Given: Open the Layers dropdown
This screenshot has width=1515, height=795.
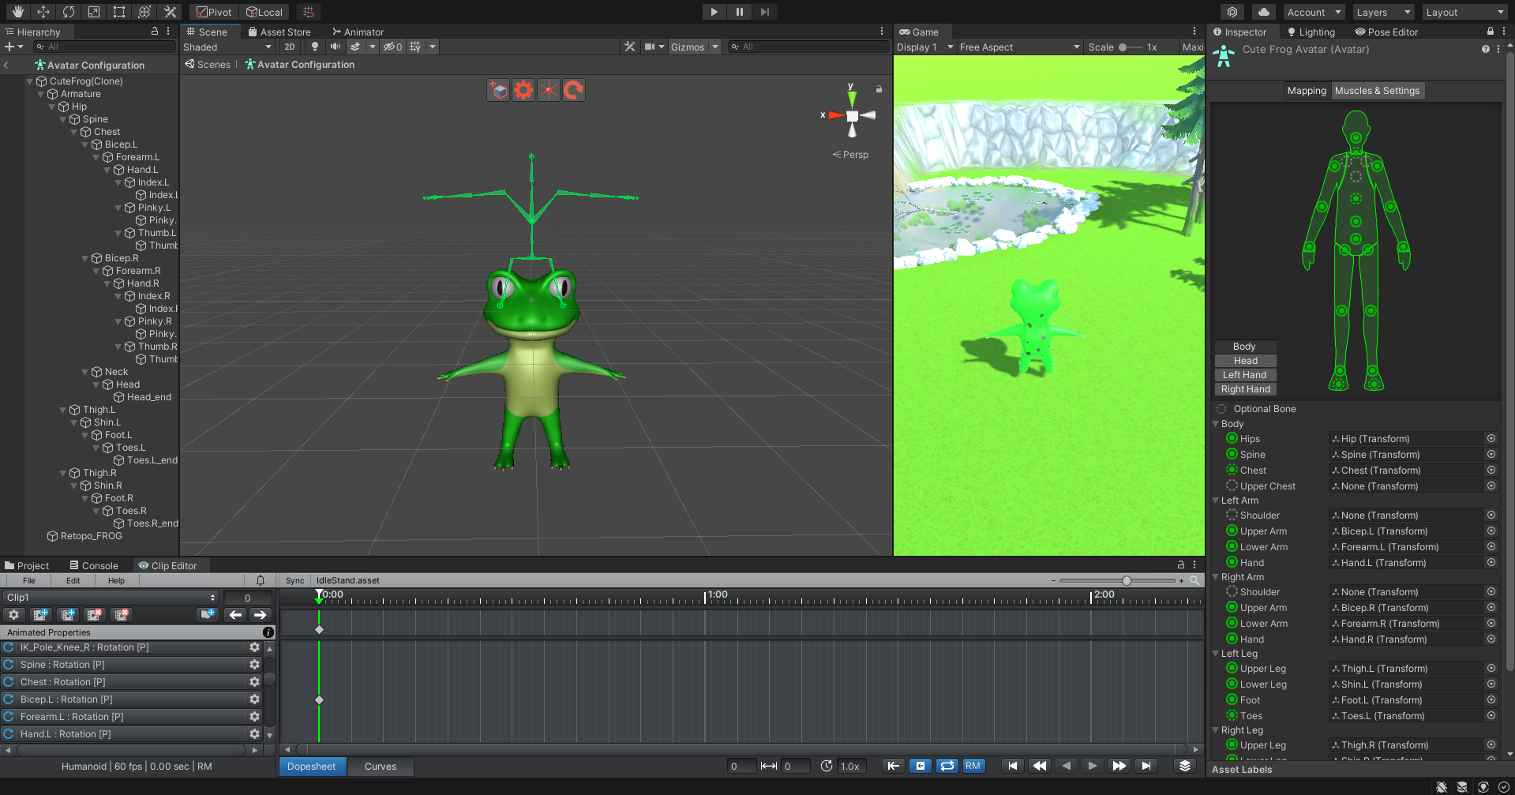Looking at the screenshot, I should tap(1384, 12).
